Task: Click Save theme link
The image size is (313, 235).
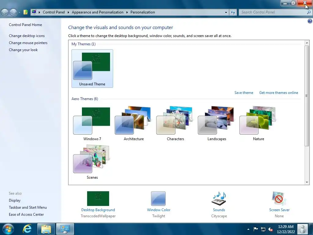Action: 244,92
